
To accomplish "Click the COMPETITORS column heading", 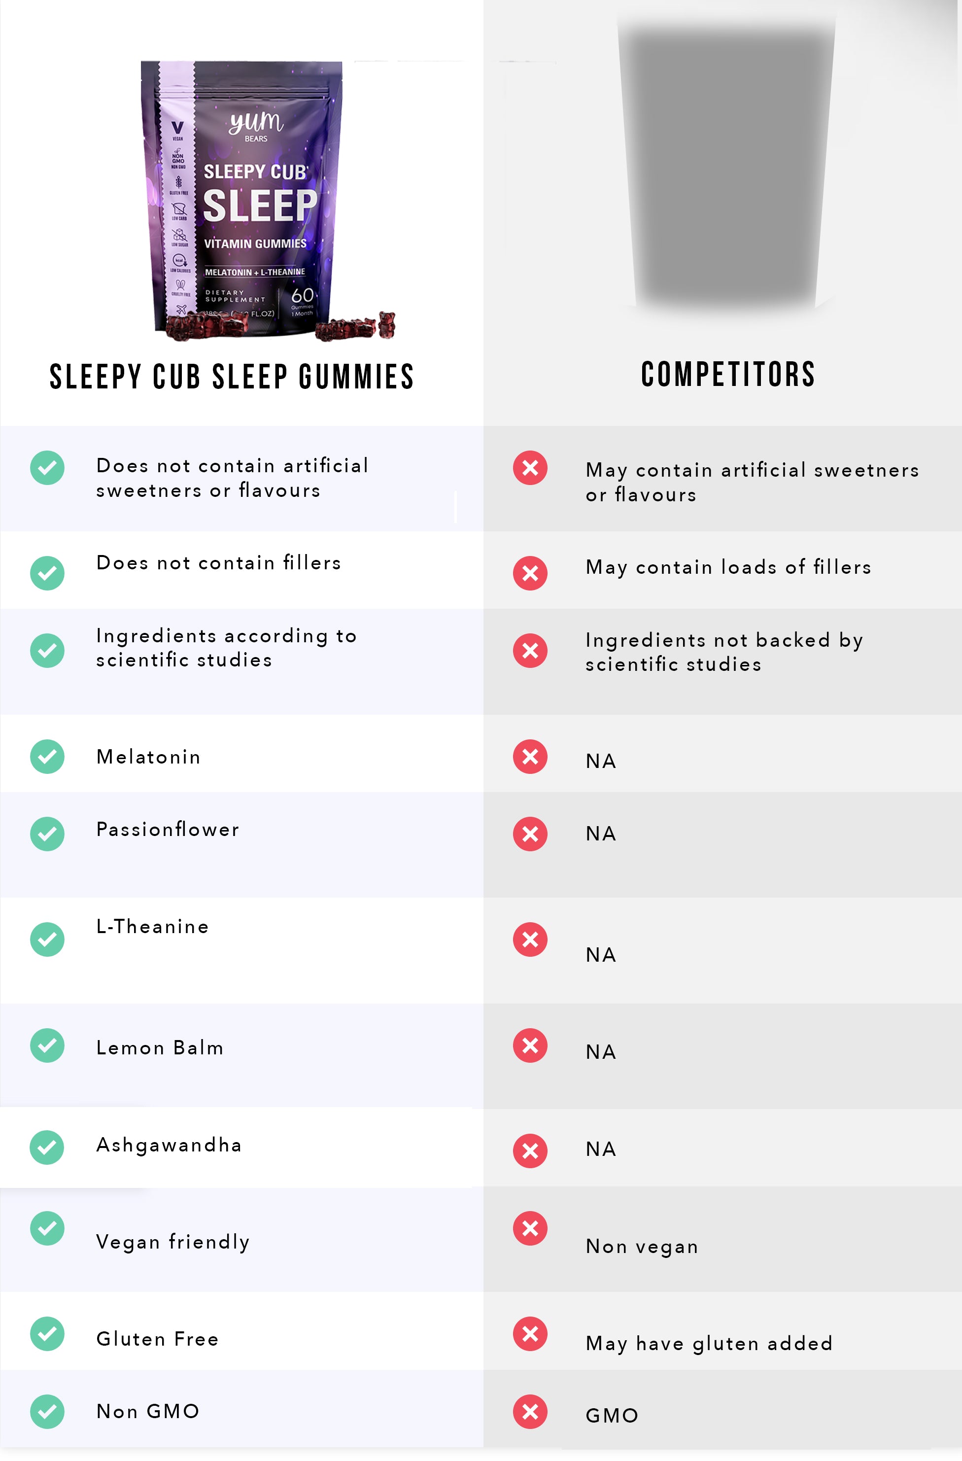I will [728, 374].
